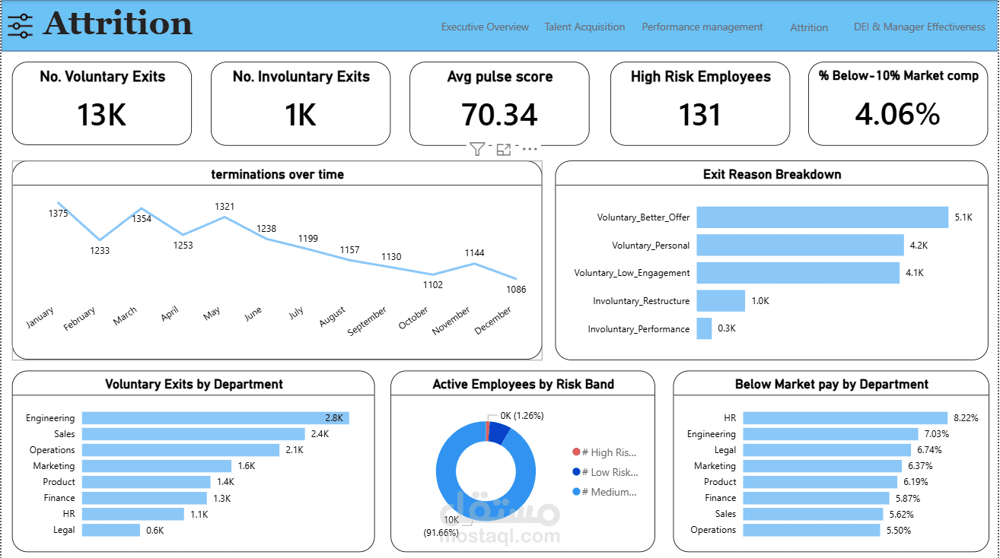Click the Marketing bar in Below Market pay chart
This screenshot has height=558, width=1000.
tap(822, 466)
